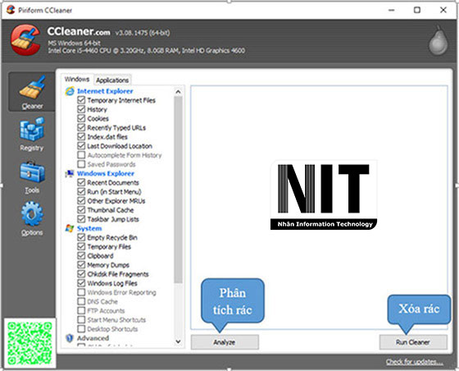The height and width of the screenshot is (371, 459).
Task: Enable FTP Accounts checkbox
Action: [81, 310]
